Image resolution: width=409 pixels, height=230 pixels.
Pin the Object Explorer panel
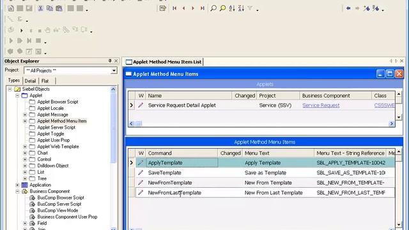tap(110, 61)
